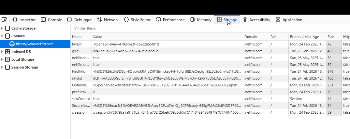
Task: Click the Console tab icon
Action: tap(43, 19)
